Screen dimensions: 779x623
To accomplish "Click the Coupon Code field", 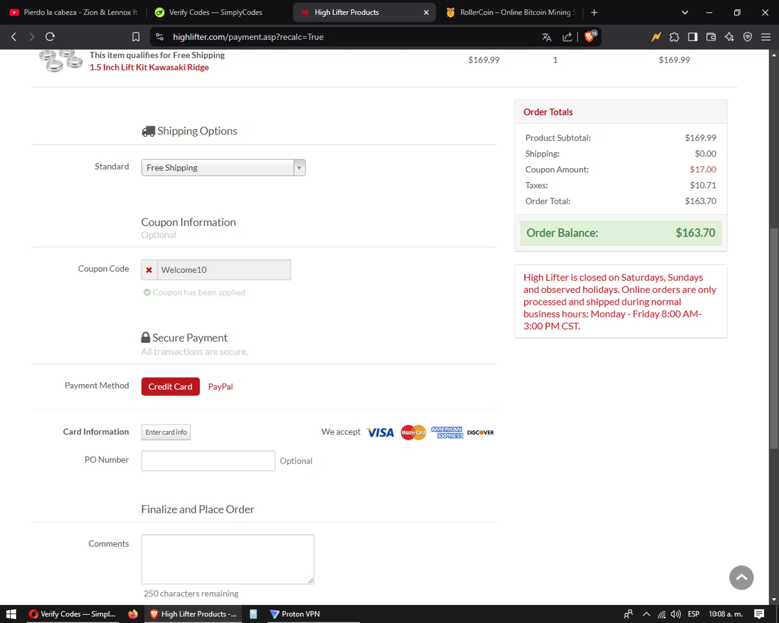I will coord(224,270).
